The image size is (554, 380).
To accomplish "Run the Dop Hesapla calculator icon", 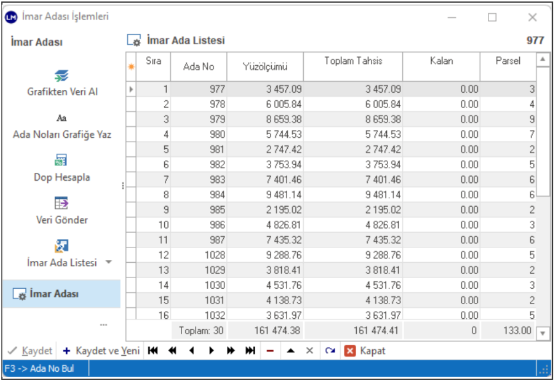I will 61,160.
